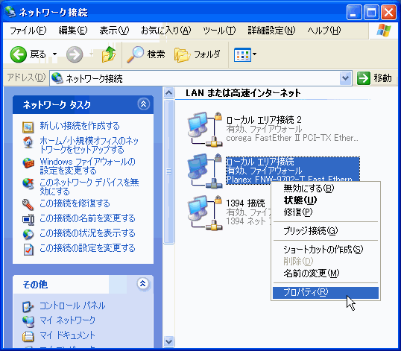
Task: Click この接続を修復する link
Action: coord(75,203)
